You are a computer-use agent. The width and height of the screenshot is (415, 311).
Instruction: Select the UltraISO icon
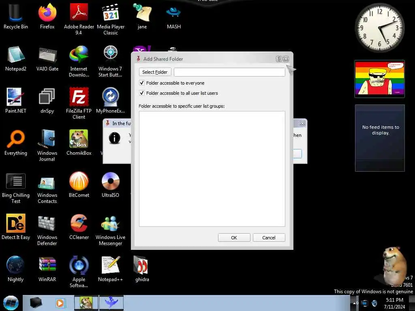pos(111,185)
